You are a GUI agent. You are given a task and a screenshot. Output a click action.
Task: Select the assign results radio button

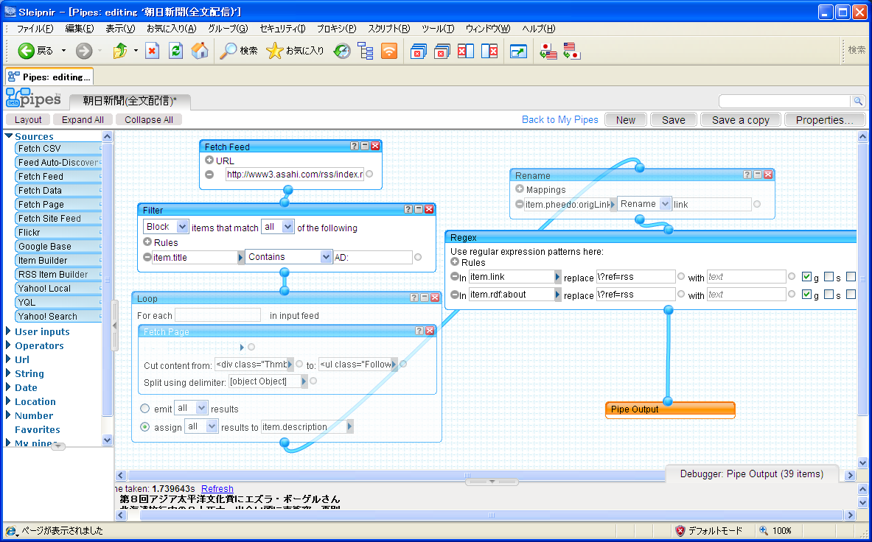(145, 426)
